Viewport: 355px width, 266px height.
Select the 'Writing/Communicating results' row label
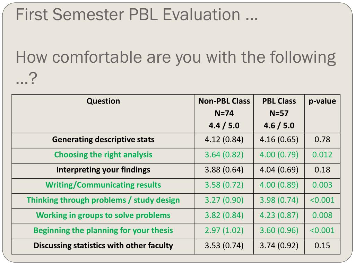pos(103,185)
